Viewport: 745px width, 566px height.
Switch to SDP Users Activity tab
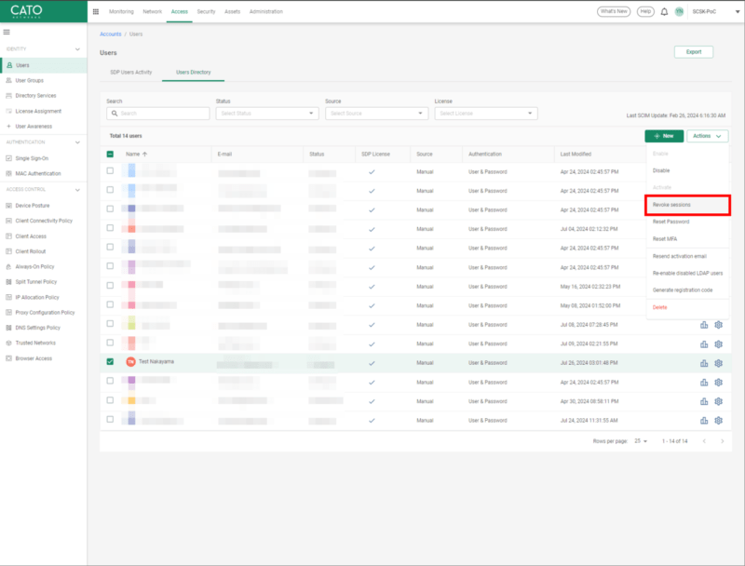tap(130, 72)
